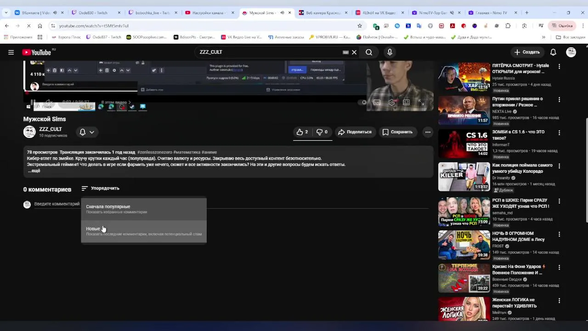This screenshot has height=331, width=588.
Task: Open browser home page
Action: point(40,26)
